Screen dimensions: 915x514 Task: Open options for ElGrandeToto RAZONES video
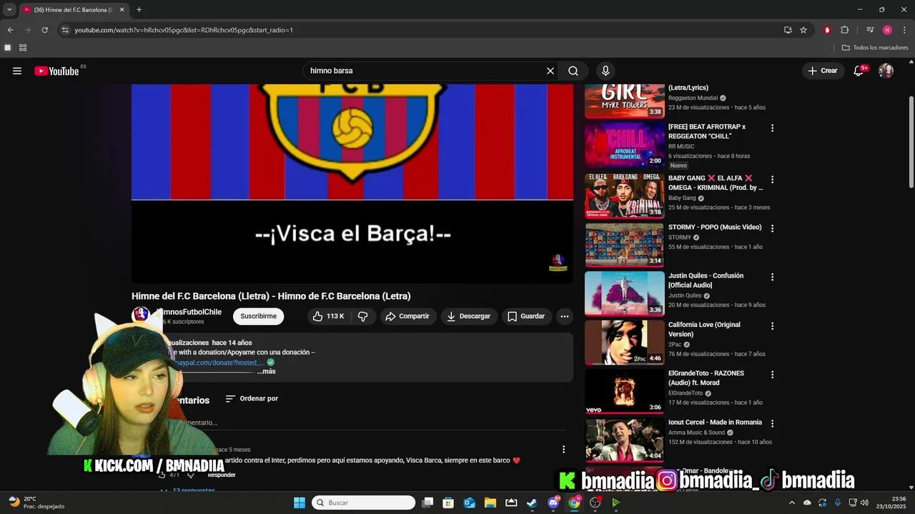pyautogui.click(x=772, y=375)
